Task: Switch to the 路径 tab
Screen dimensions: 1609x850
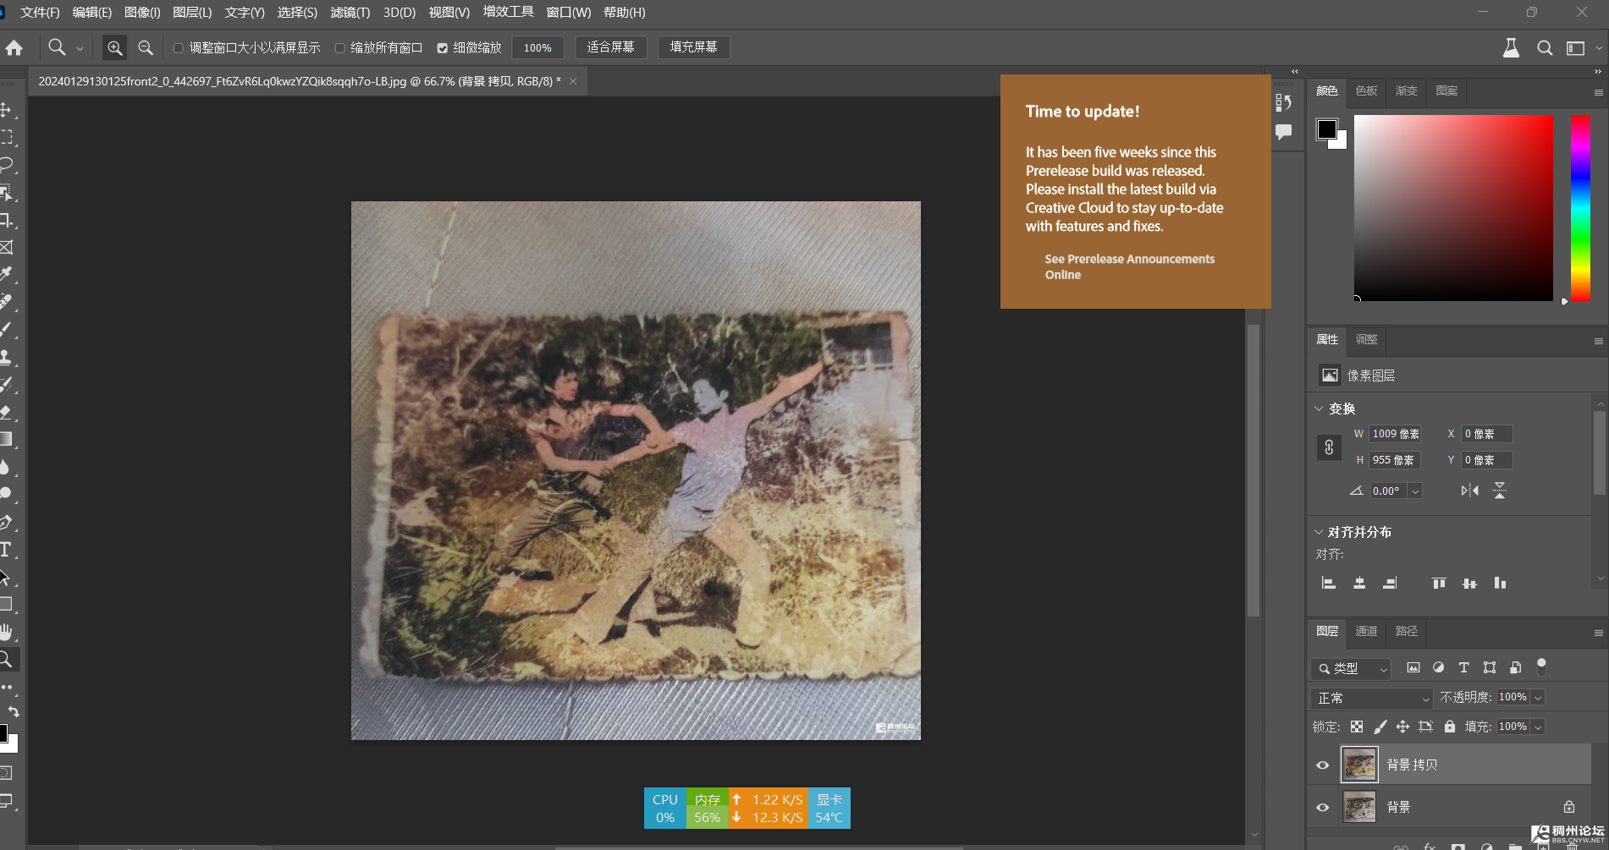Action: pos(1407,631)
